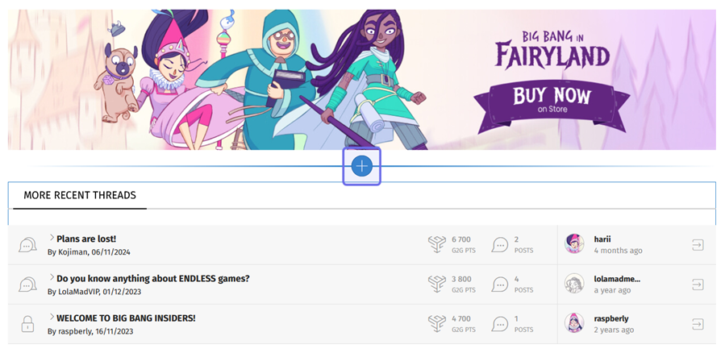Click G2G points icon next to 4 700

(x=436, y=324)
